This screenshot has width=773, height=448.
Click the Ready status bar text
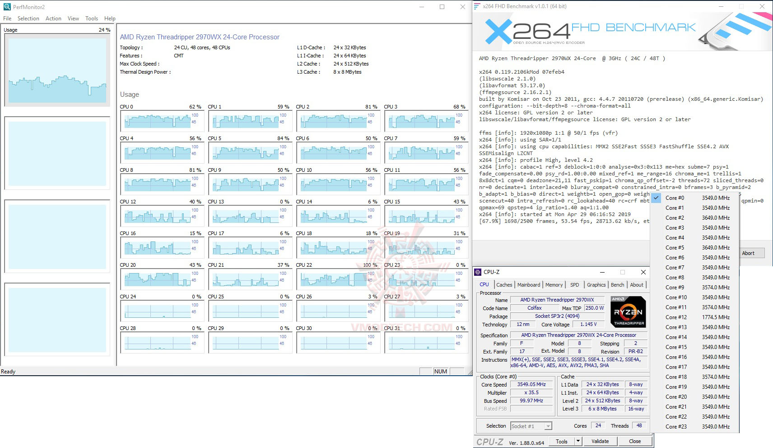click(8, 372)
